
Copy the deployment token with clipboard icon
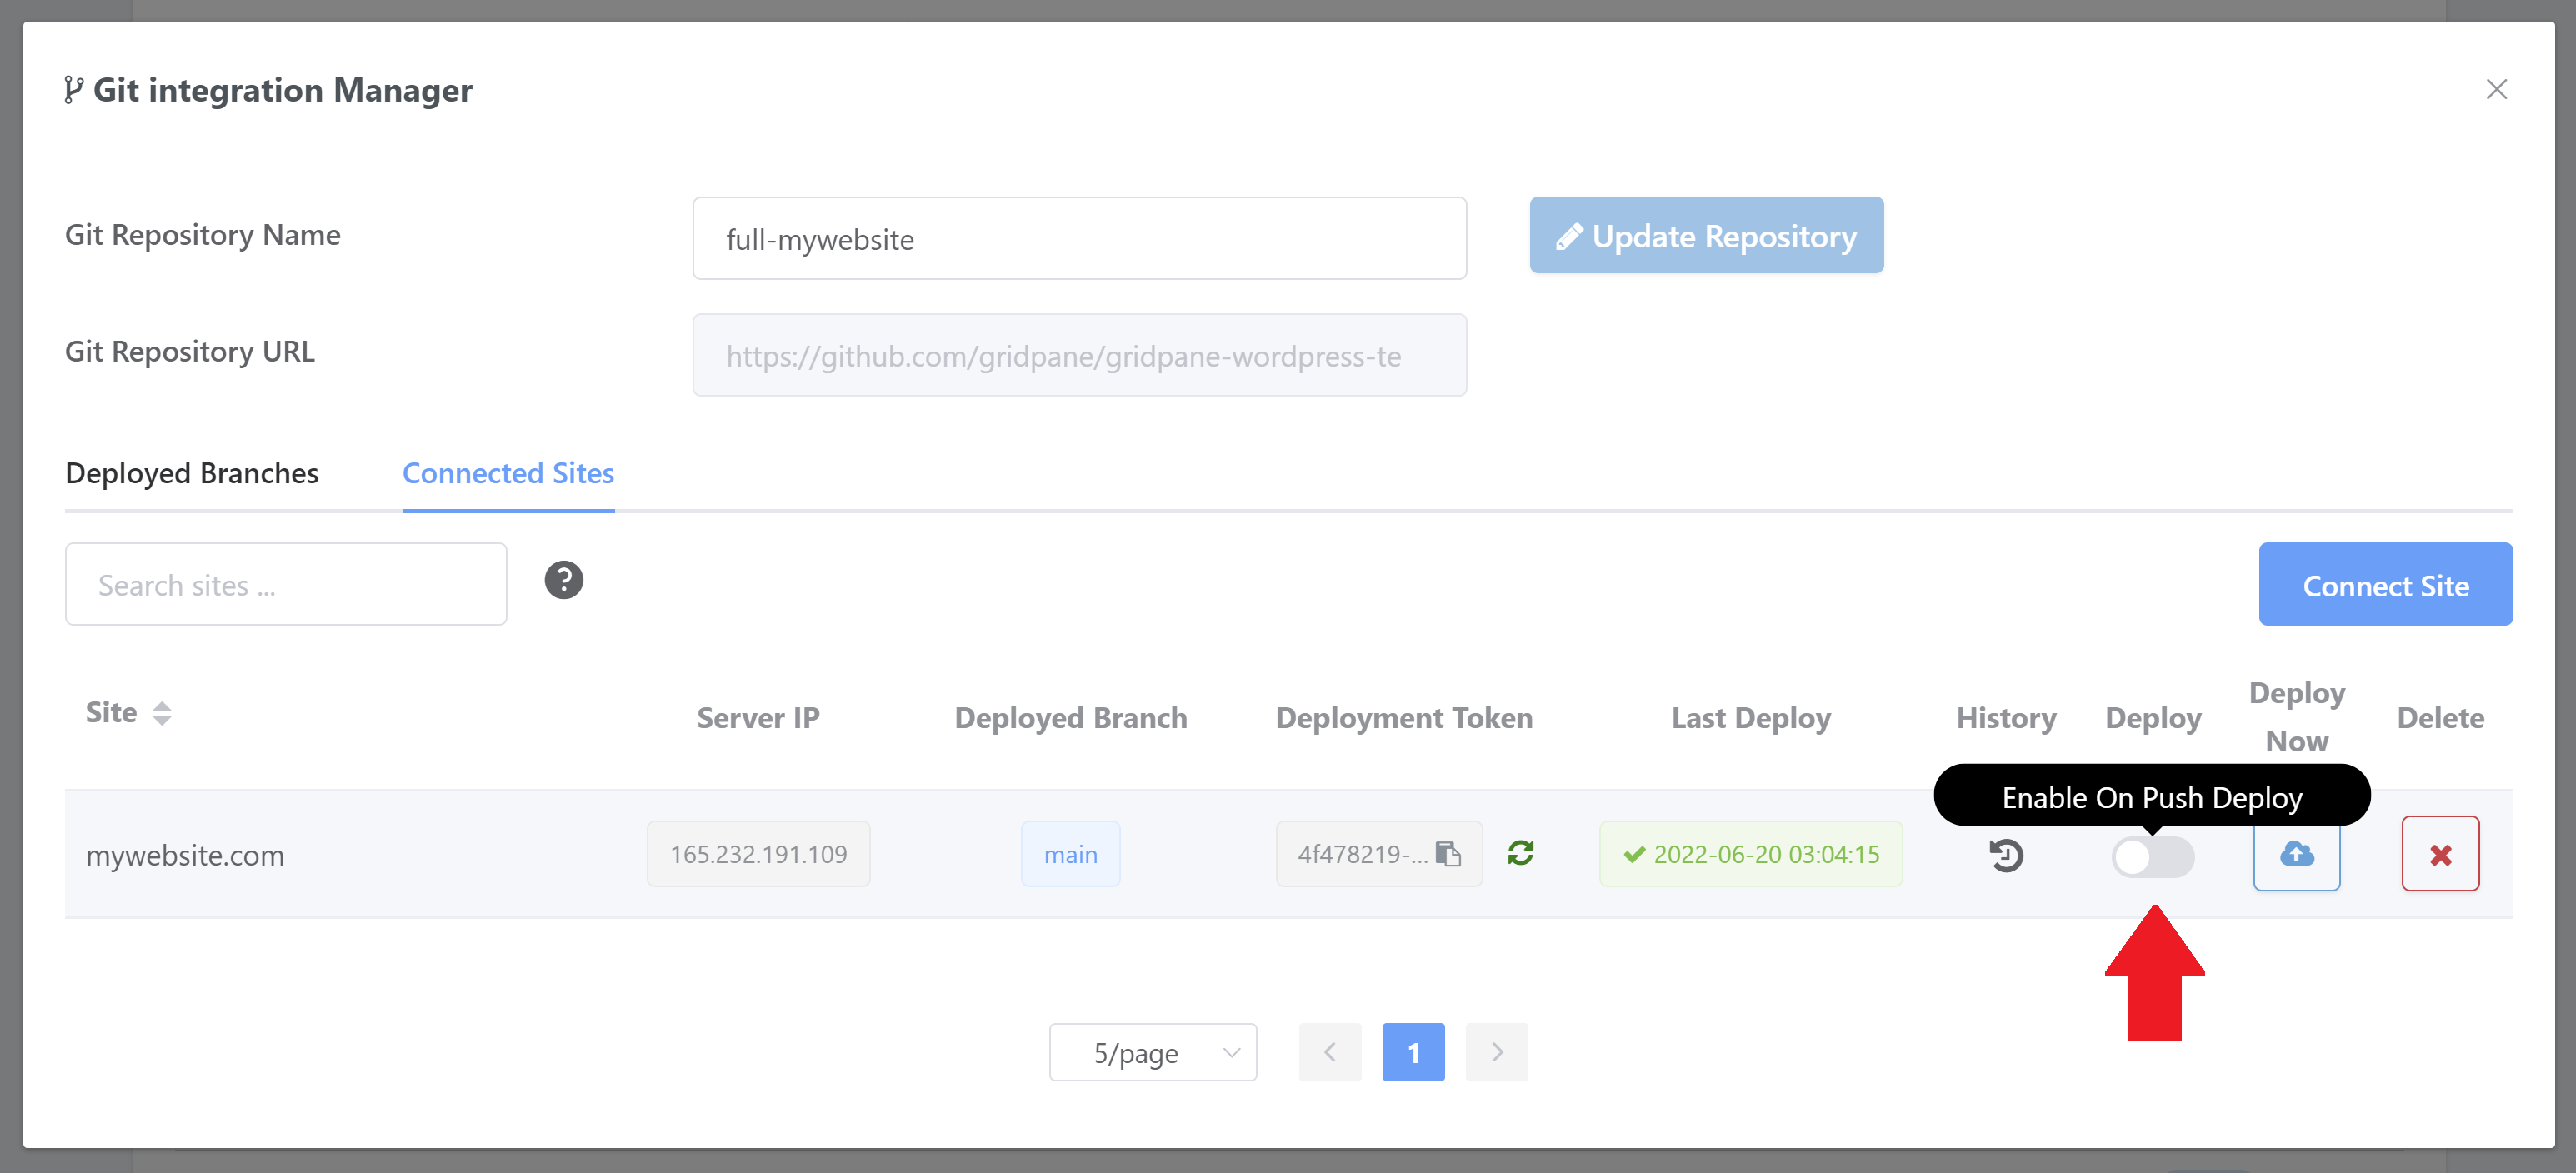tap(1447, 854)
